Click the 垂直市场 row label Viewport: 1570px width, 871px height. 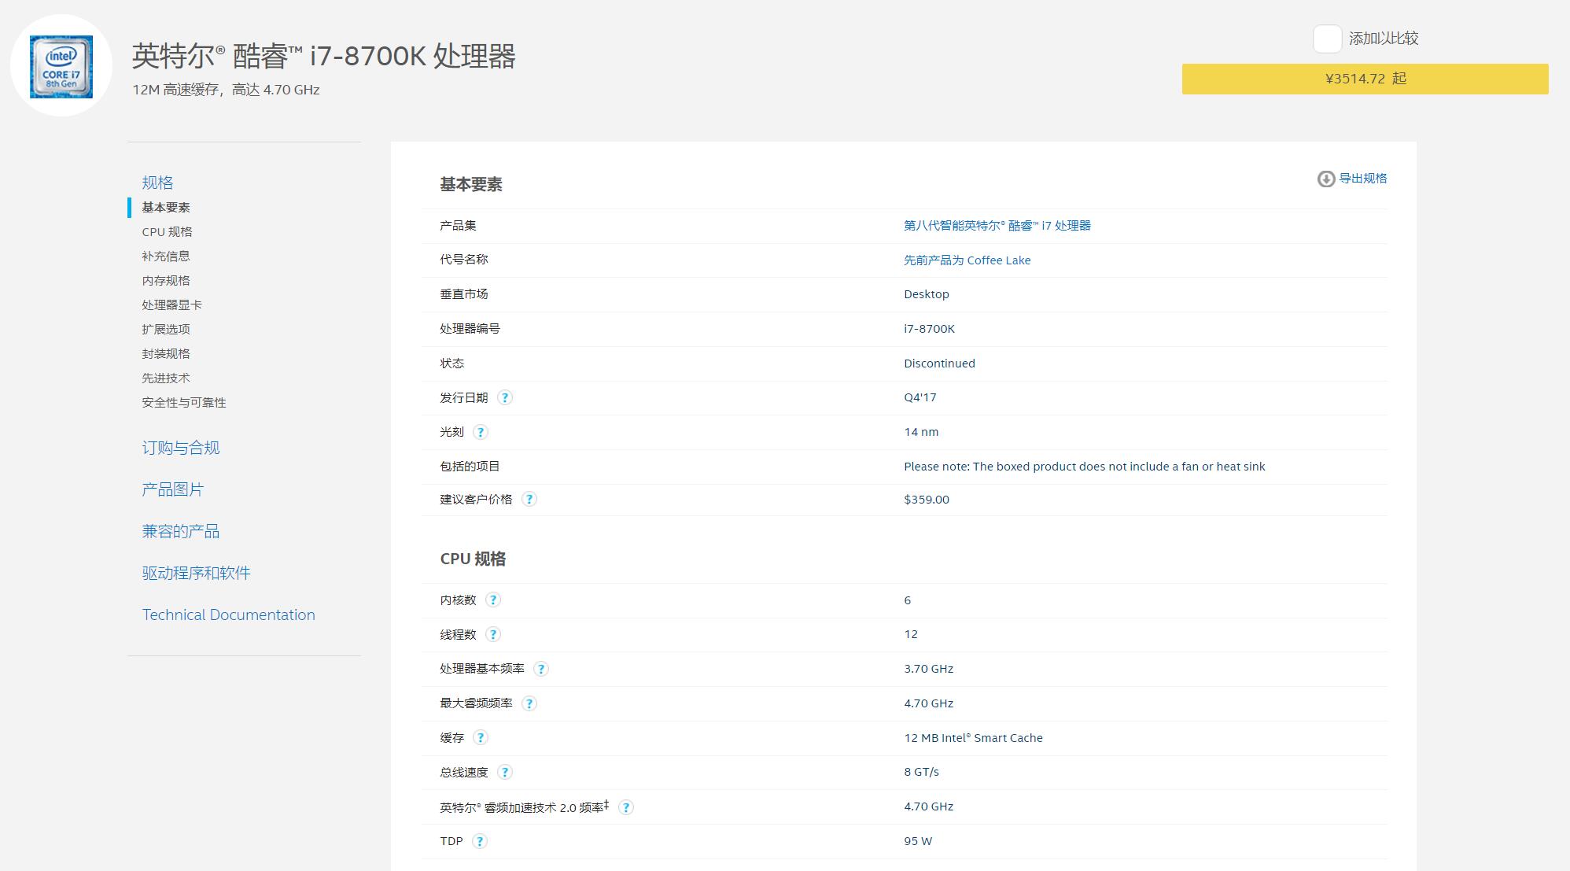464,294
